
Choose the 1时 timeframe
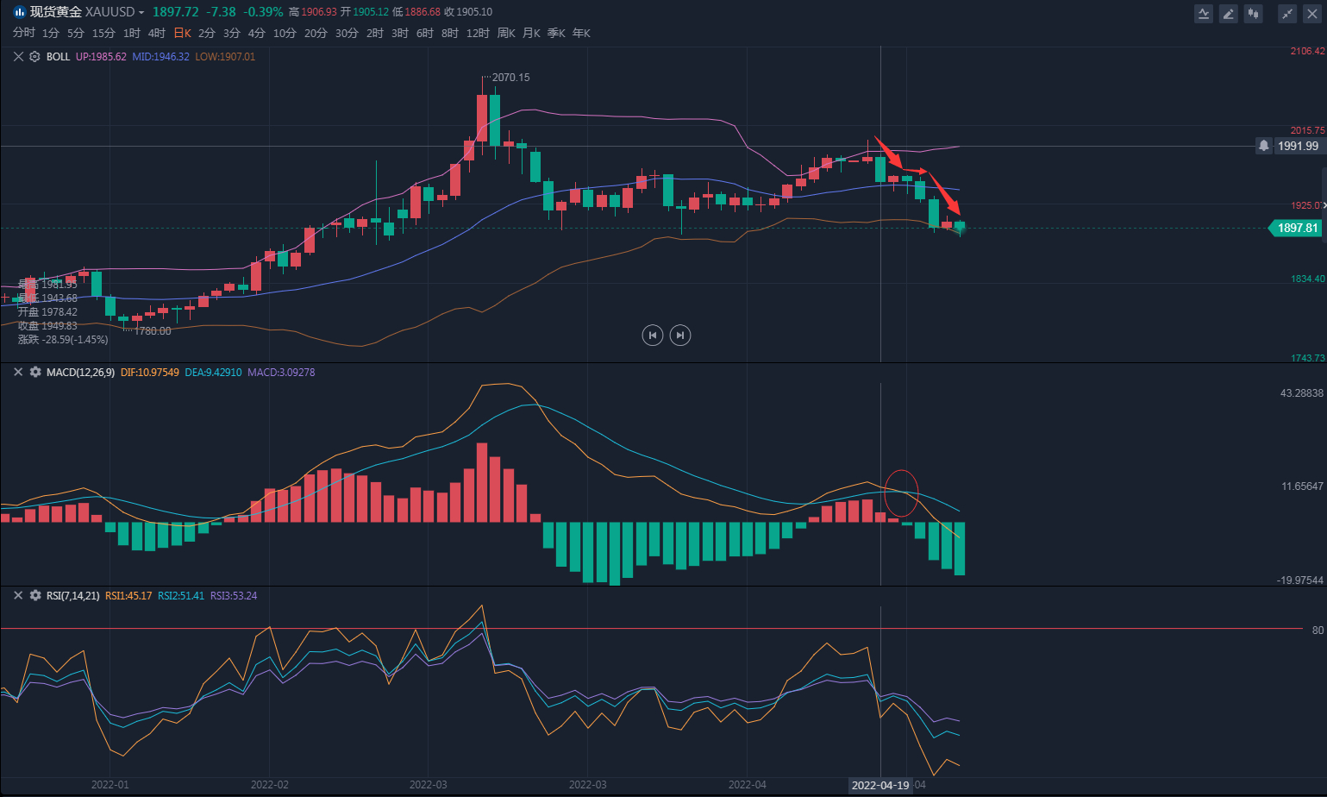[132, 33]
